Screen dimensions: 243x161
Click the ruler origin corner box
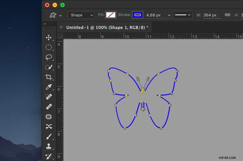click(x=60, y=36)
